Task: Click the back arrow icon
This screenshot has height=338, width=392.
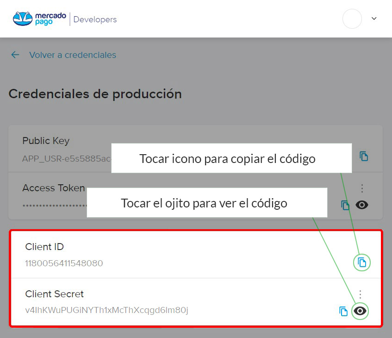Action: [x=15, y=55]
